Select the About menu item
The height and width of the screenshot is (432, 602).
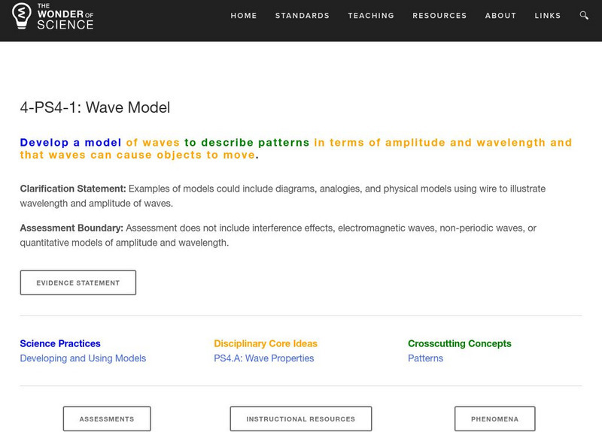[500, 16]
